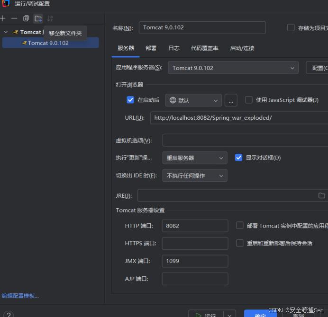The image size is (328, 317).
Task: Open 编辑配置模板 link
Action: click(20, 296)
